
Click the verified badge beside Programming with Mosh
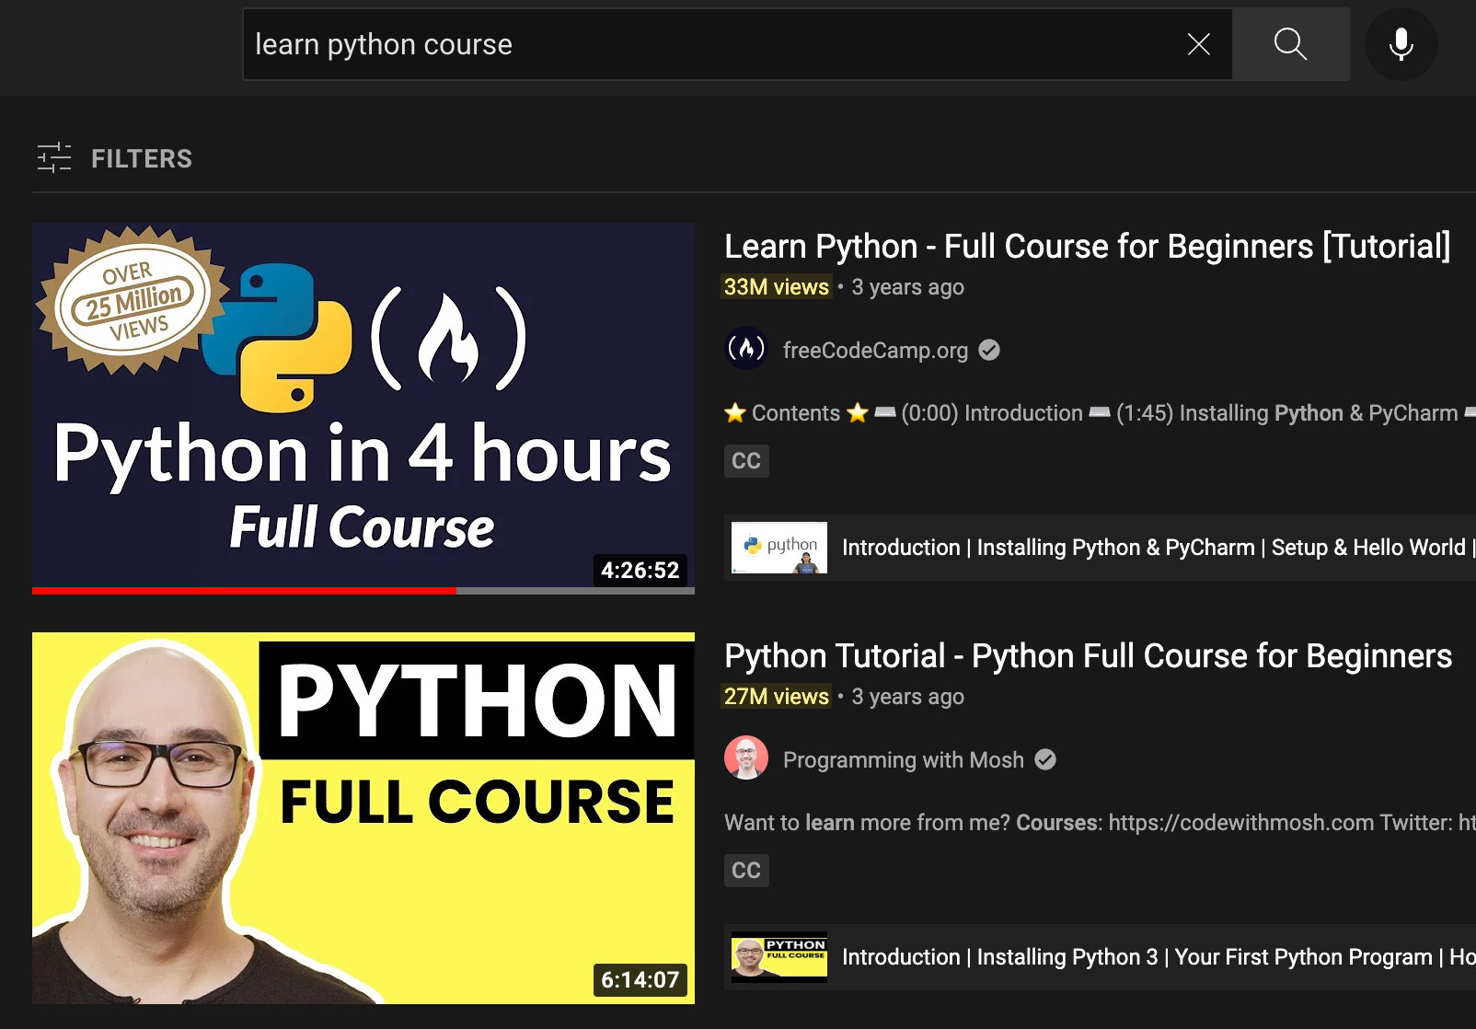click(1044, 759)
